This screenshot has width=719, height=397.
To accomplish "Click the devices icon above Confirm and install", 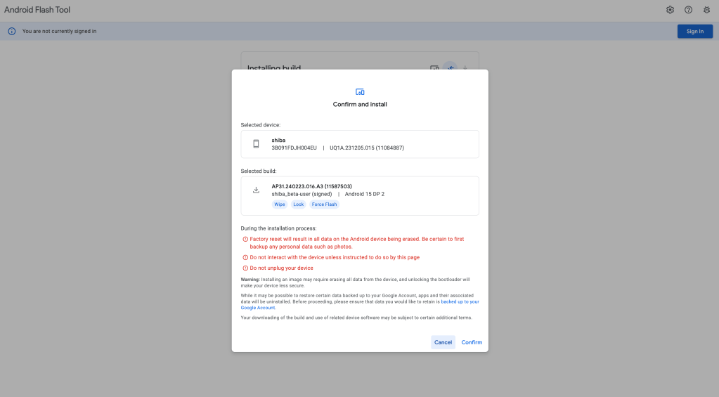I will (360, 91).
